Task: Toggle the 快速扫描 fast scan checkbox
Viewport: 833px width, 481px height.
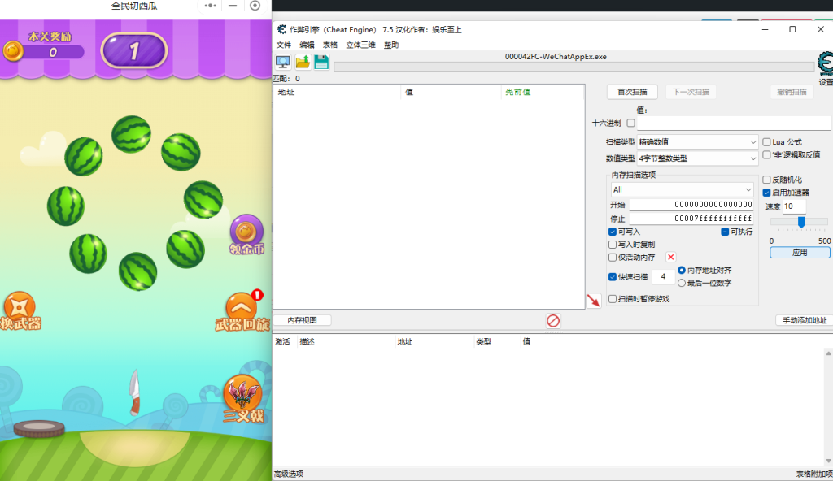Action: pos(613,277)
